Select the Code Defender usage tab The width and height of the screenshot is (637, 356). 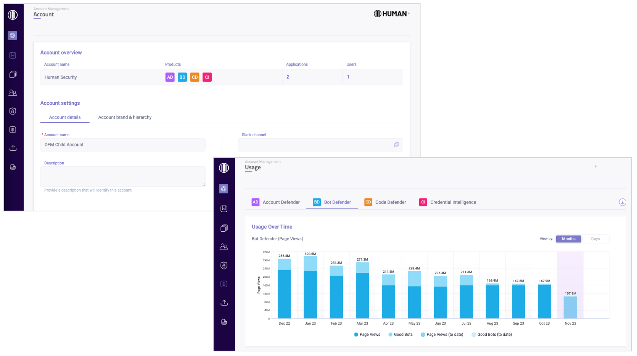tap(385, 202)
